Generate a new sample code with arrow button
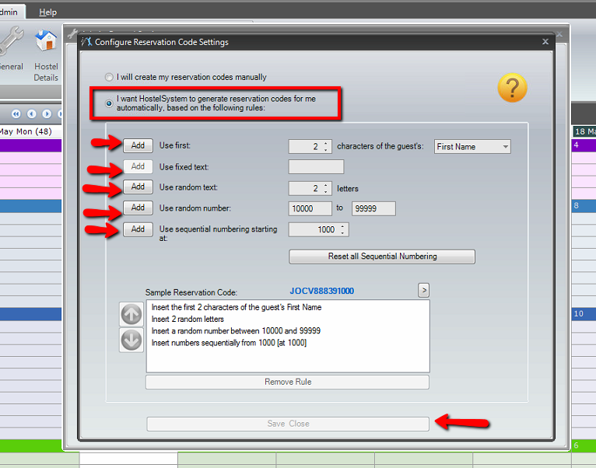 pos(424,291)
